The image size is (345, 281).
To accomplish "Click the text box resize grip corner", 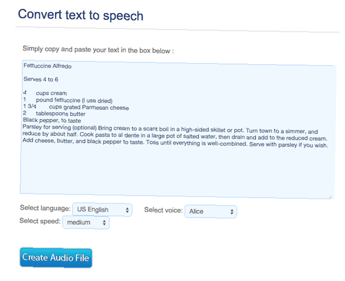I will tap(331, 197).
